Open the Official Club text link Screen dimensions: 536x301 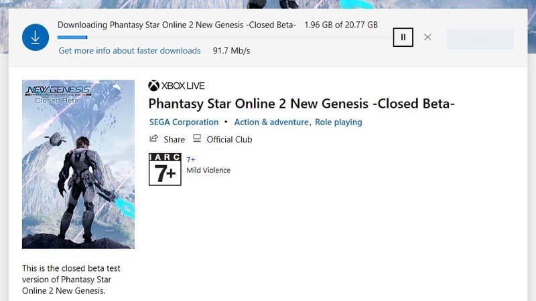tap(229, 140)
